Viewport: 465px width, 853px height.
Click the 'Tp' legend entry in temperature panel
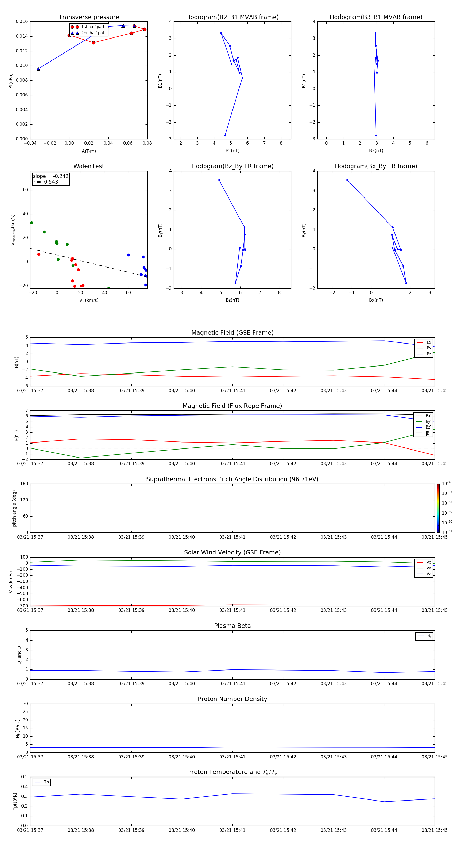pos(41,782)
